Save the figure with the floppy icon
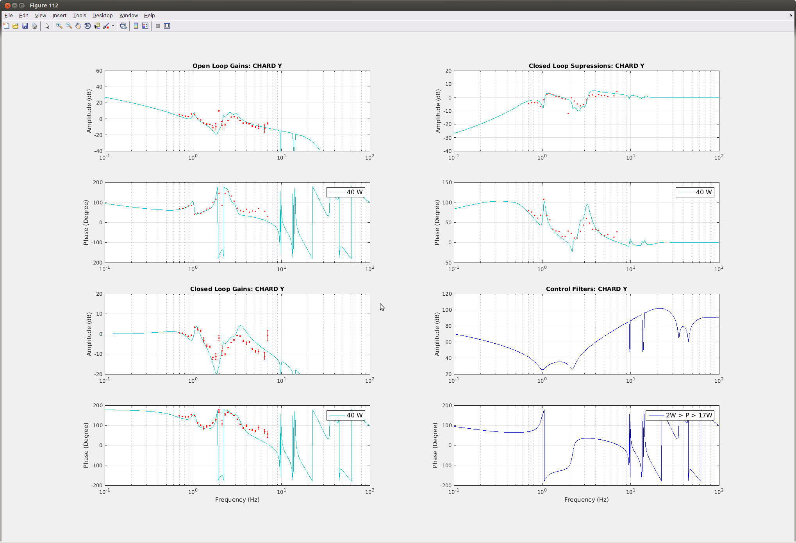The width and height of the screenshot is (796, 543). [x=25, y=26]
